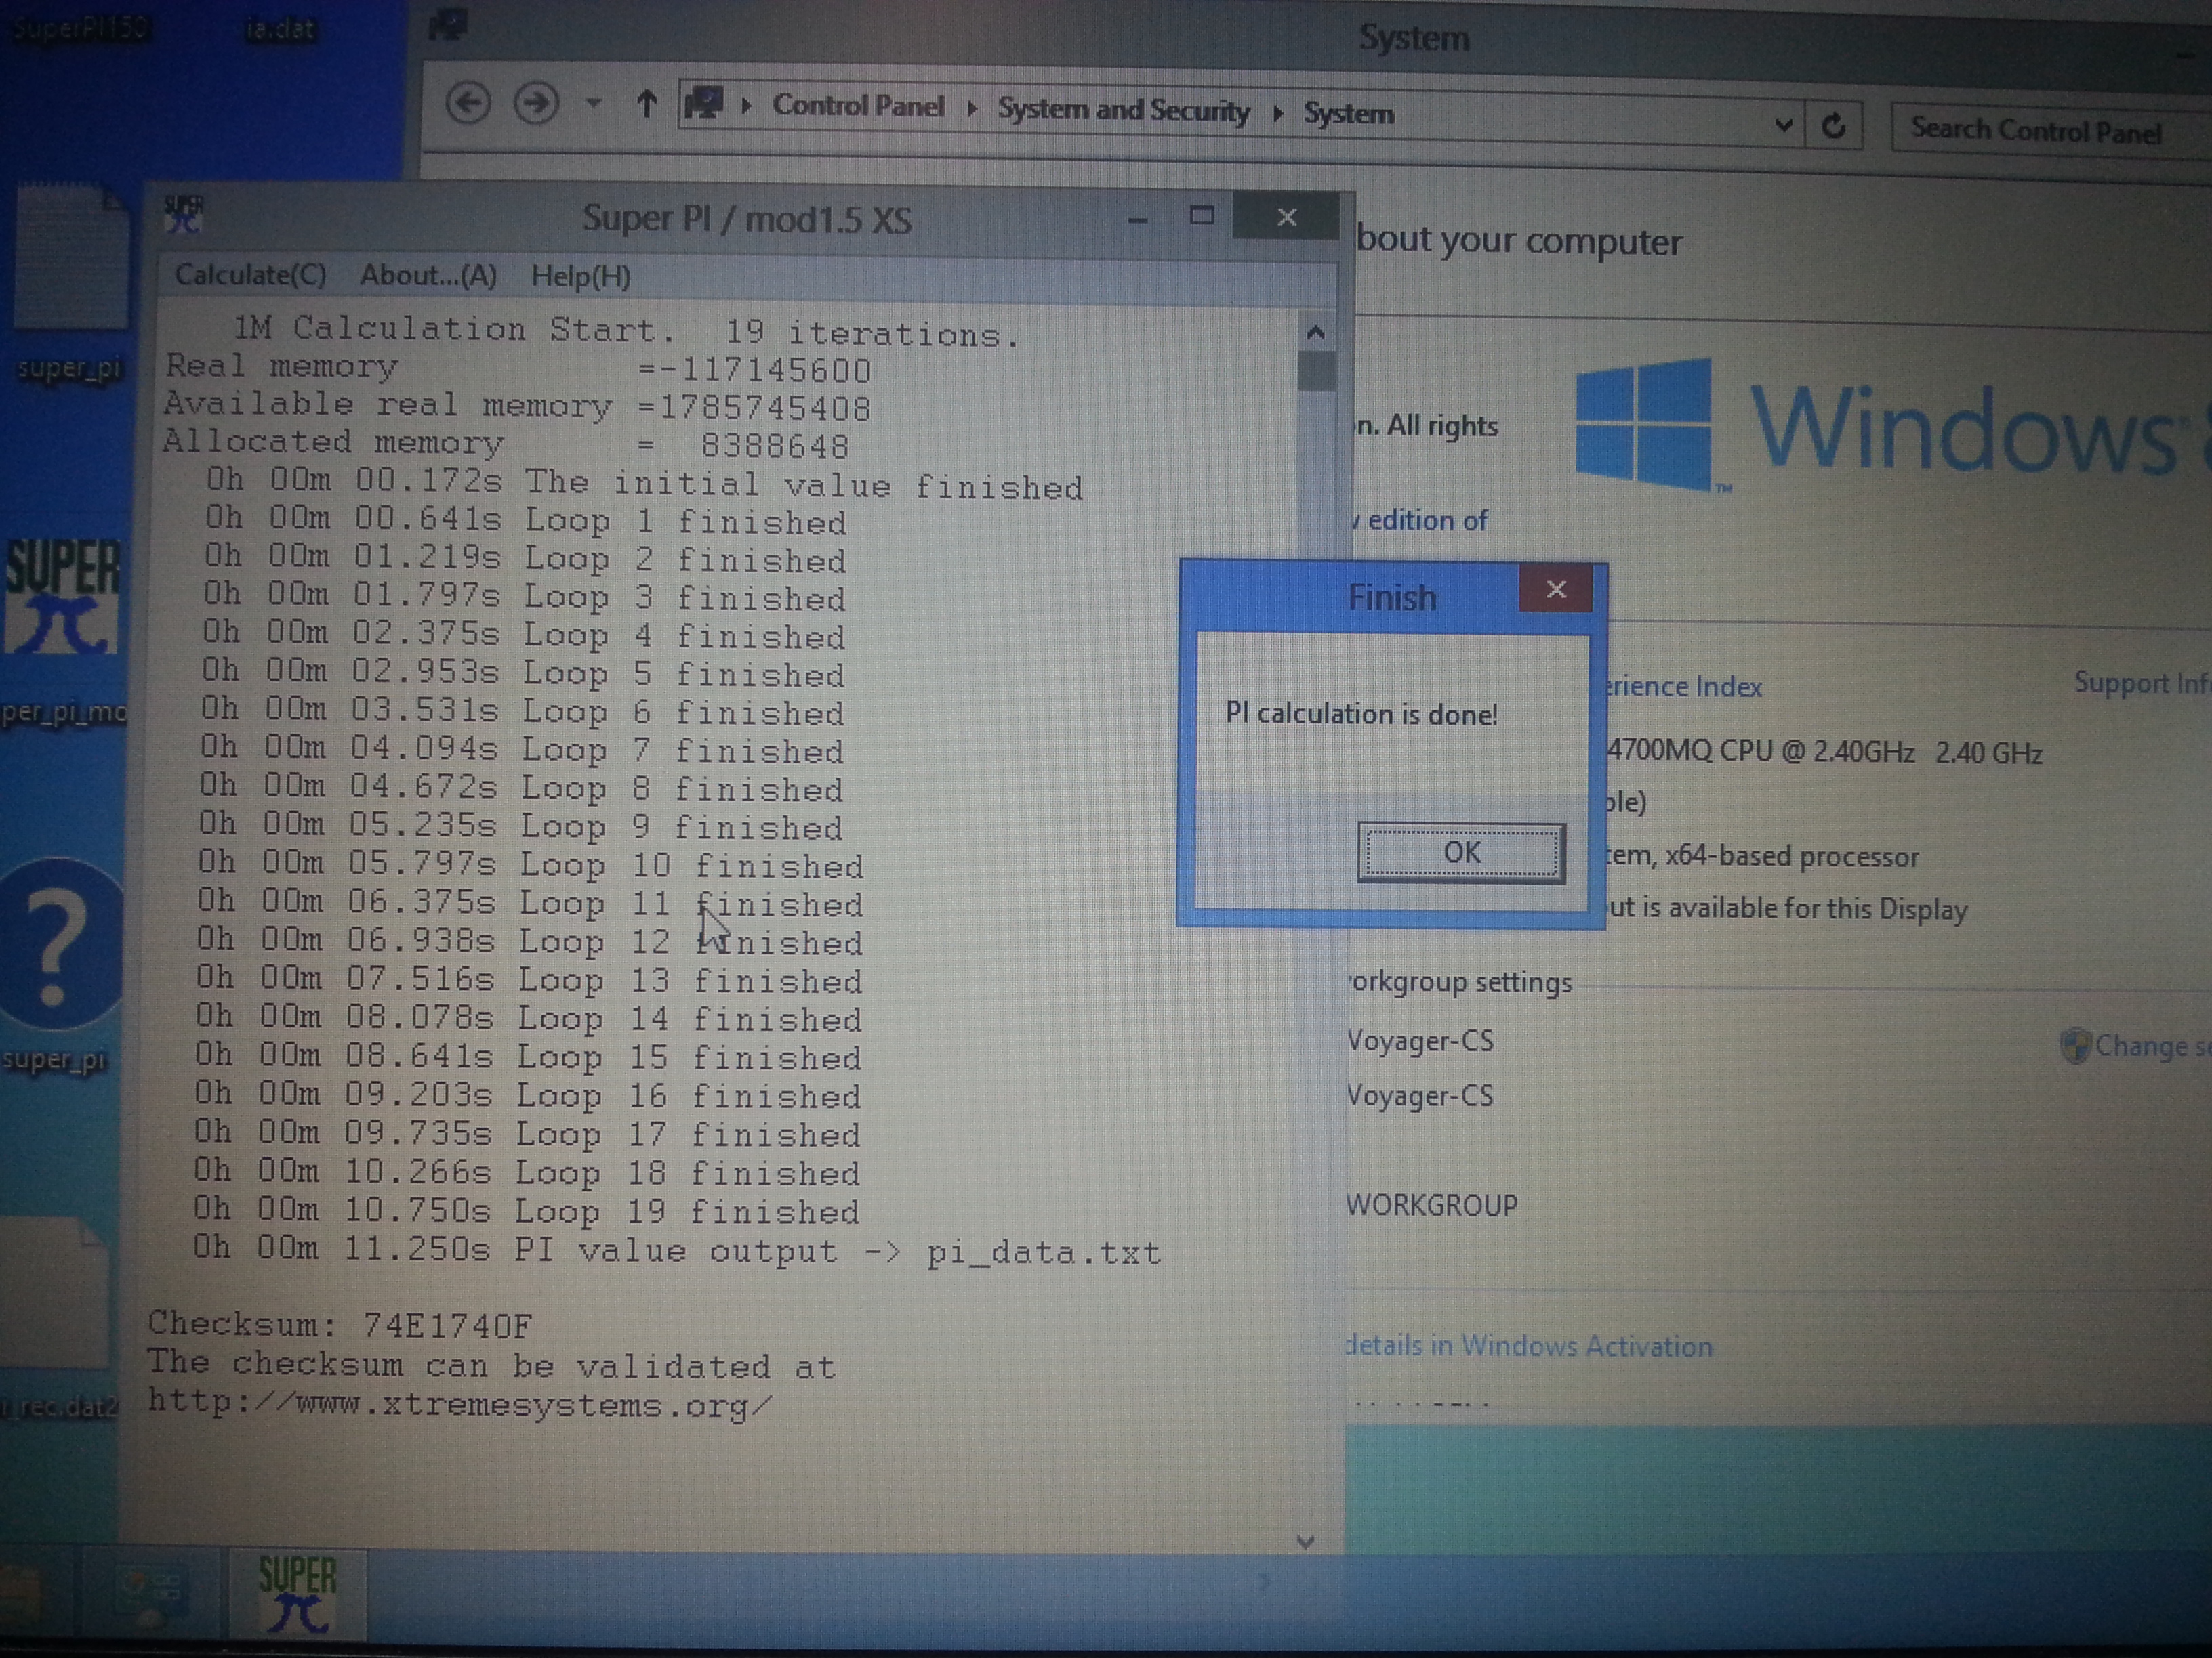This screenshot has width=2212, height=1658.
Task: Click the Loop 19 finished line
Action: tap(527, 1210)
